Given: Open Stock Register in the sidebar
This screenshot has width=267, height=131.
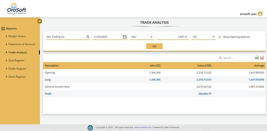Looking at the screenshot, I should click(17, 77).
